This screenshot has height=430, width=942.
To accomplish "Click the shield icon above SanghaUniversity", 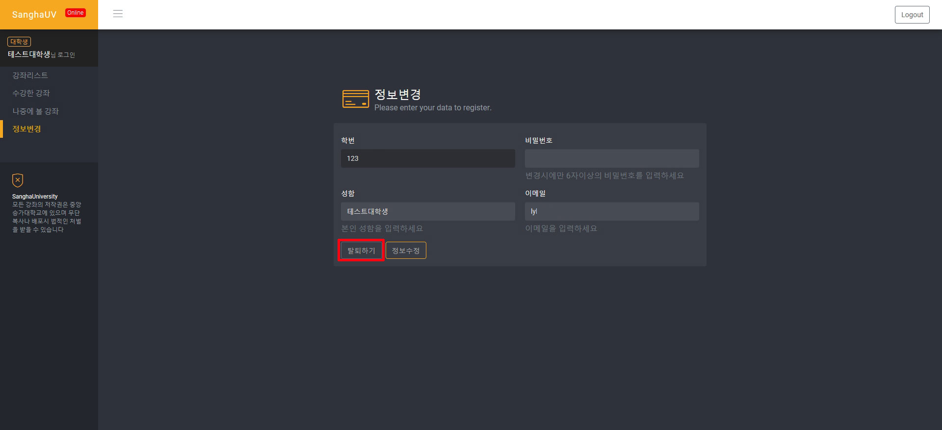I will [18, 180].
